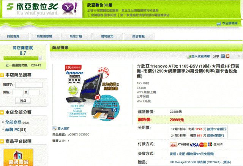Open the store shopping cart icon
The image size is (243, 166).
pyautogui.click(x=219, y=23)
